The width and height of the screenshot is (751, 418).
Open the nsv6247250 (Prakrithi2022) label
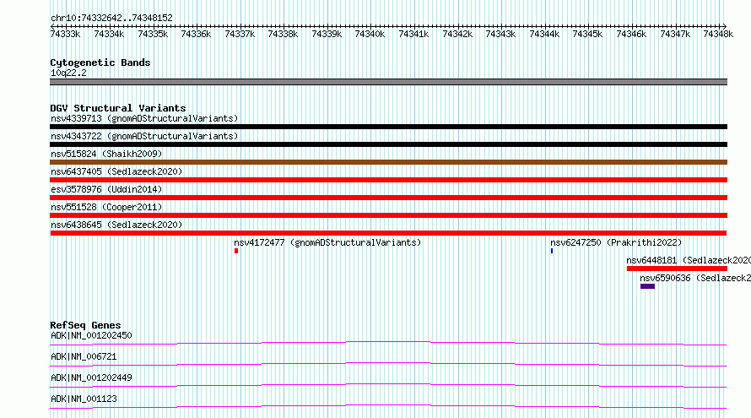616,242
